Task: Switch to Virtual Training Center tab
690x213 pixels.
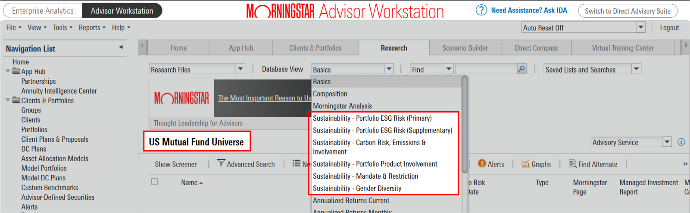Action: [623, 48]
